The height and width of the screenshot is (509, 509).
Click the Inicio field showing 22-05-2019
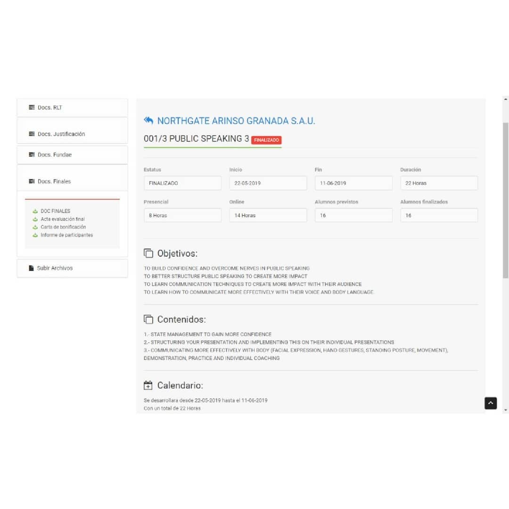[x=268, y=183]
